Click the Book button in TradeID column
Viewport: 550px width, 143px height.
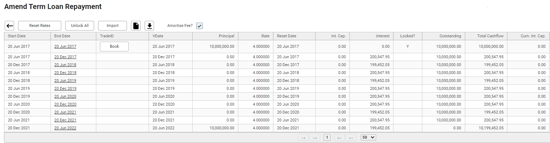114,46
